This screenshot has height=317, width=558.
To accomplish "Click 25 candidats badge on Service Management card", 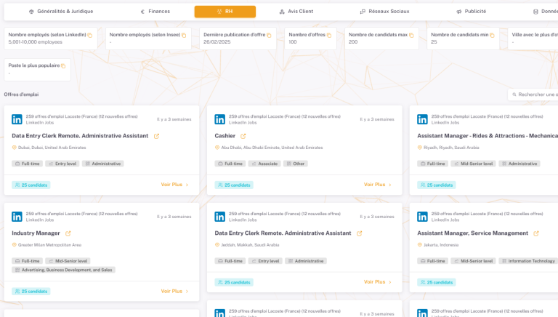I will coord(436,282).
